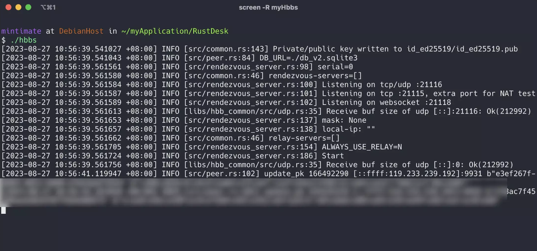
Task: Click the block cursor at terminal bottom
Action: click(4, 210)
